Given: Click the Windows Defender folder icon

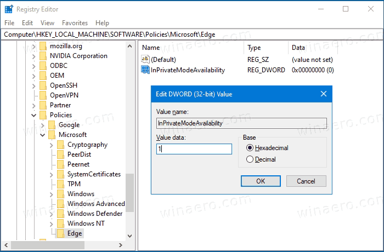Looking at the screenshot, I should coord(60,213).
